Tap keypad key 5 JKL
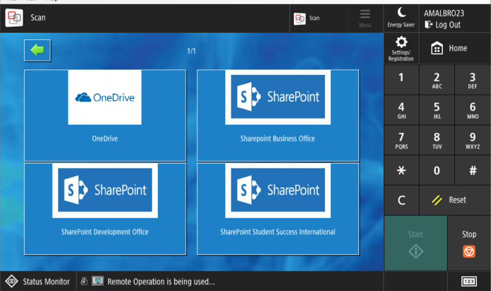 437,110
